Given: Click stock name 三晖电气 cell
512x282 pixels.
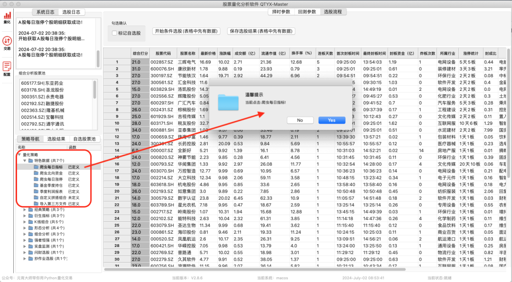Looking at the screenshot, I should point(188,62).
